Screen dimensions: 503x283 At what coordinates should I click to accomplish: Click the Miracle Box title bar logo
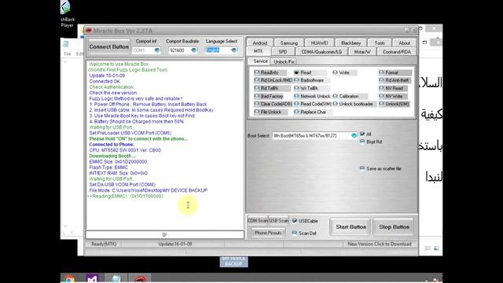(x=89, y=31)
